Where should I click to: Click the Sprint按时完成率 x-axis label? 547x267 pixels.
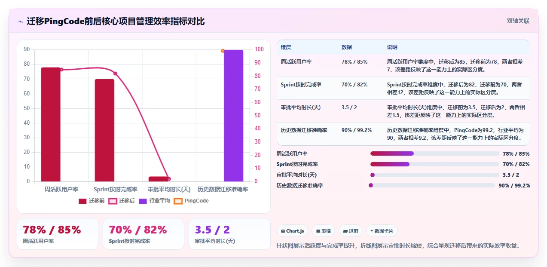(116, 189)
